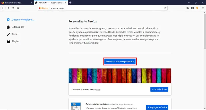The image size is (206, 110).
Task: Open the Firefox hamburger menu
Action: (x=203, y=8)
